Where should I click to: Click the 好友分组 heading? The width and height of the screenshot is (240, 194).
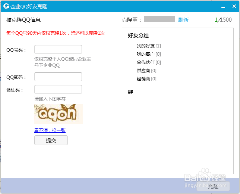tap(138, 36)
